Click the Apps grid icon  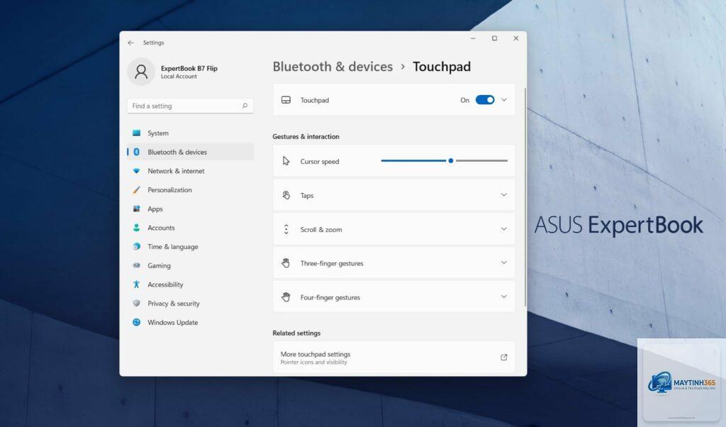point(137,209)
